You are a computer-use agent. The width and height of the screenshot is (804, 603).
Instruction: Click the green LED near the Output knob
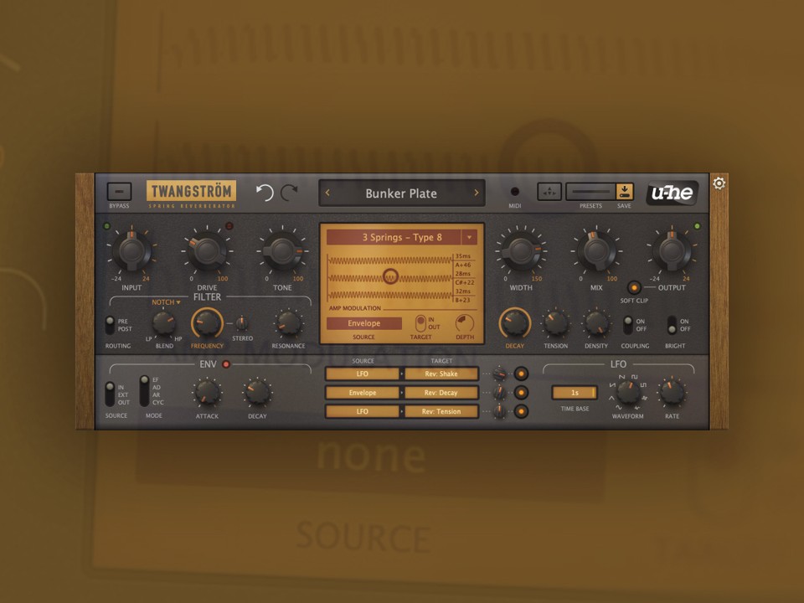[697, 226]
